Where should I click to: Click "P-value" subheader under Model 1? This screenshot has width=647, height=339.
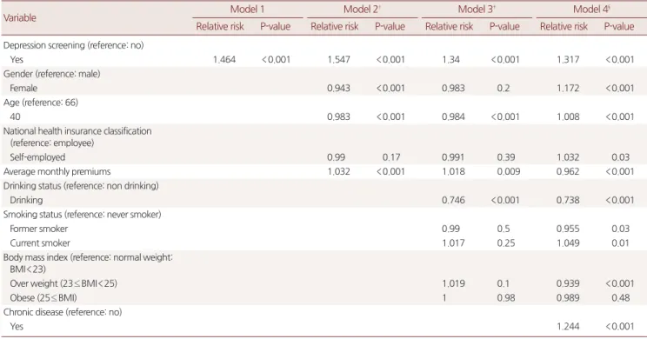[275, 26]
